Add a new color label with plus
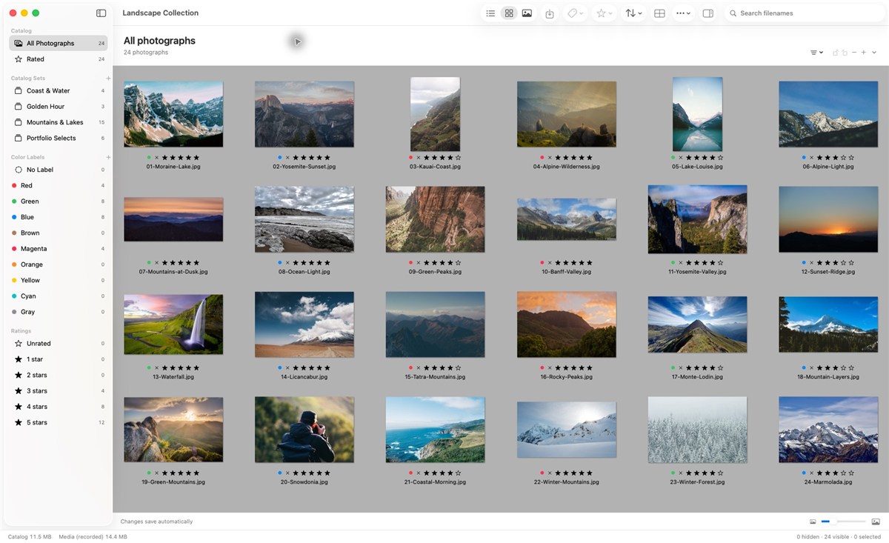 click(x=108, y=157)
